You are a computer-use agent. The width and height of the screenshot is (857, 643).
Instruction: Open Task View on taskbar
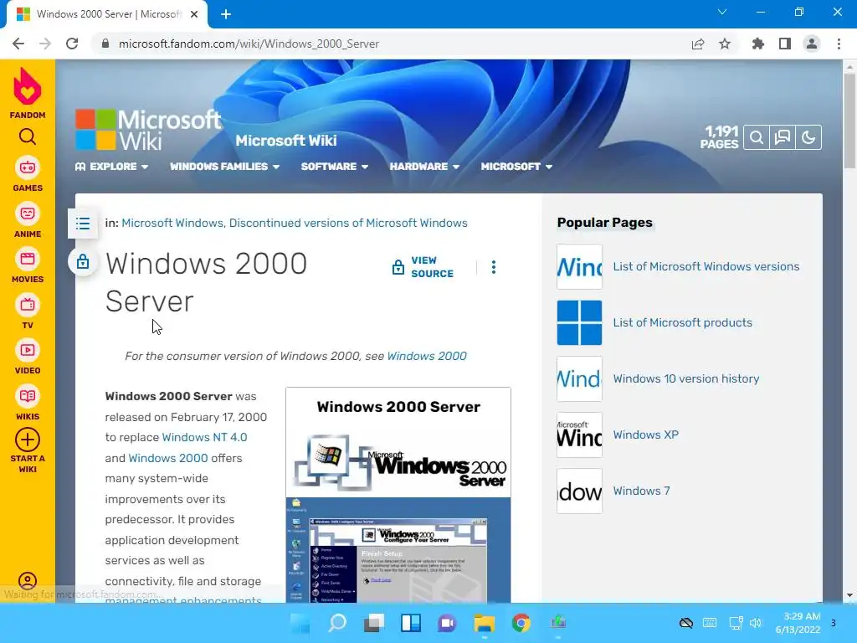(374, 623)
